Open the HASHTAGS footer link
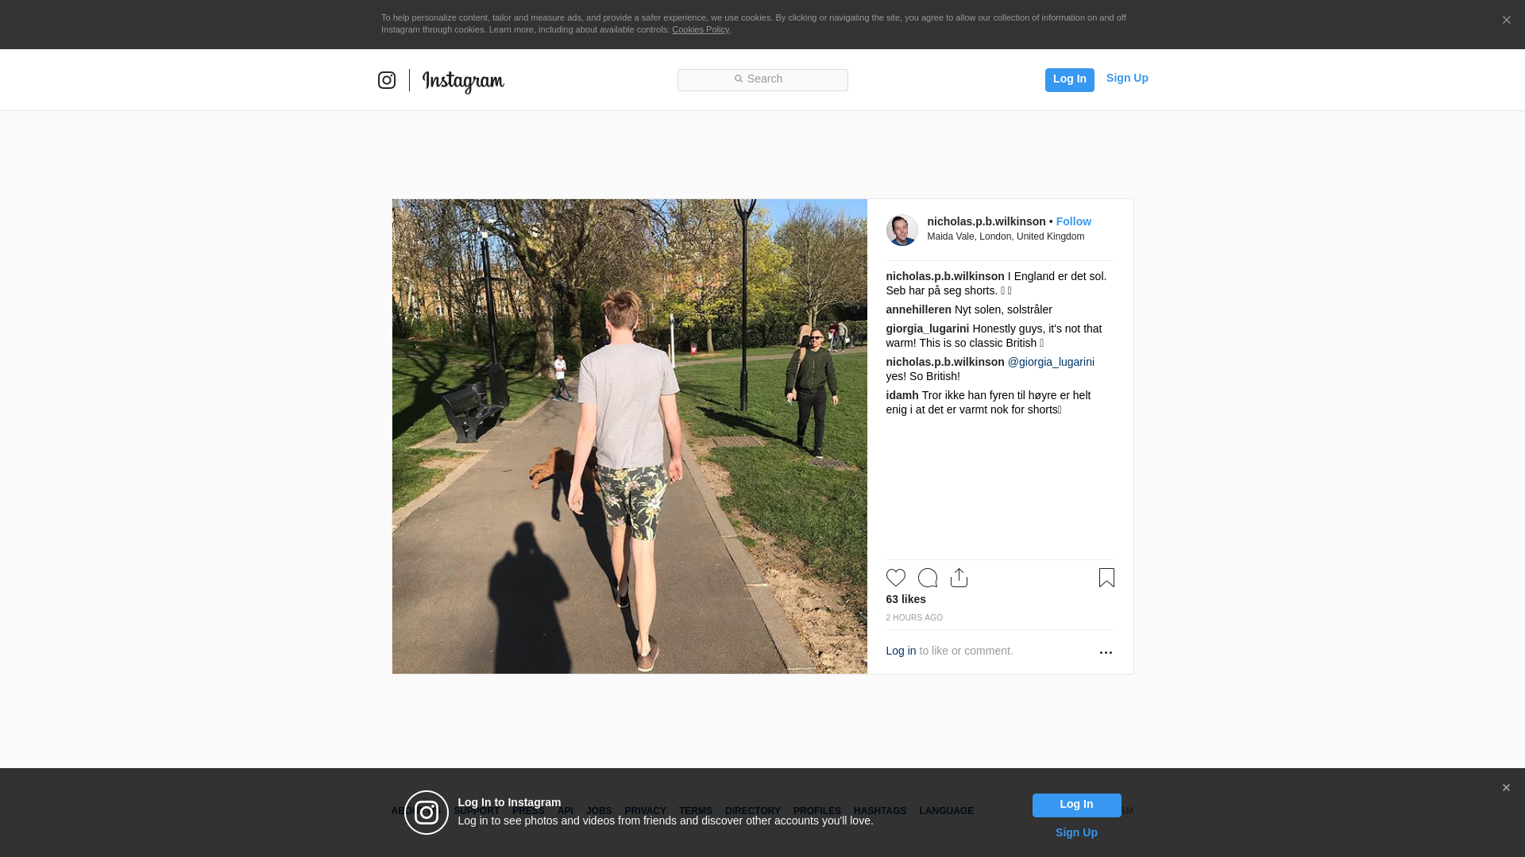Viewport: 1525px width, 857px height. tap(879, 811)
